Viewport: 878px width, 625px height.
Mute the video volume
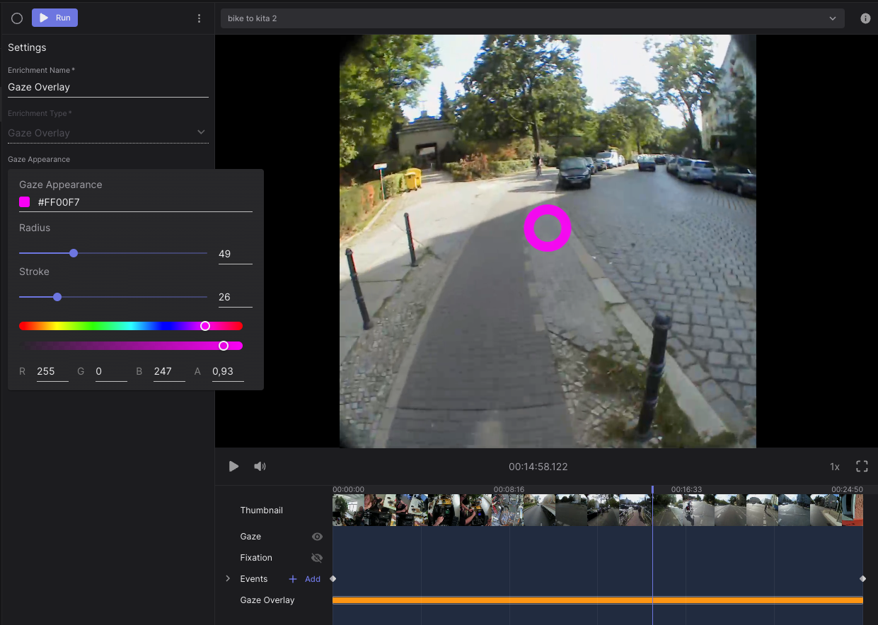[x=260, y=467]
